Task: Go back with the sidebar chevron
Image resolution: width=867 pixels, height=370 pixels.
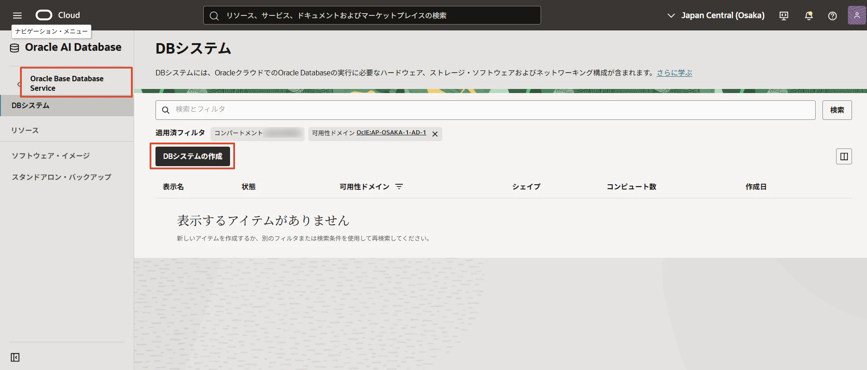Action: coord(18,84)
